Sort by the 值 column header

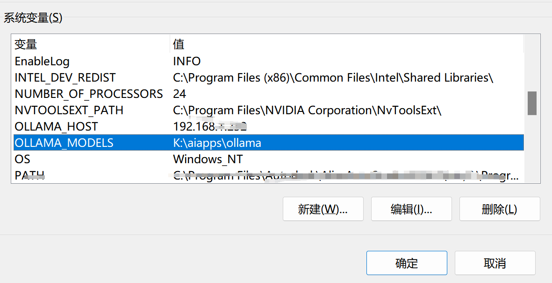(347, 44)
